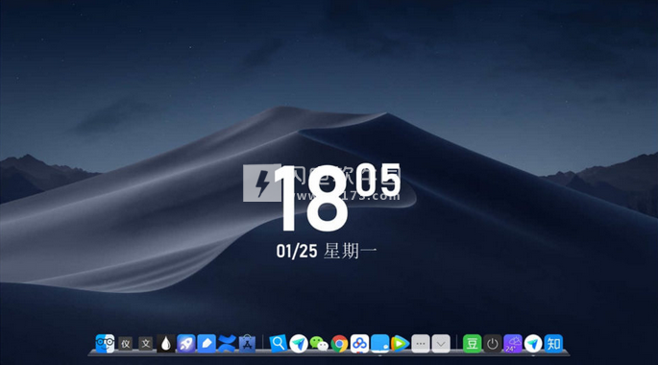Screen dimensions: 658x365
Task: Open paper-plane app beside WeChat icon
Action: [x=299, y=344]
